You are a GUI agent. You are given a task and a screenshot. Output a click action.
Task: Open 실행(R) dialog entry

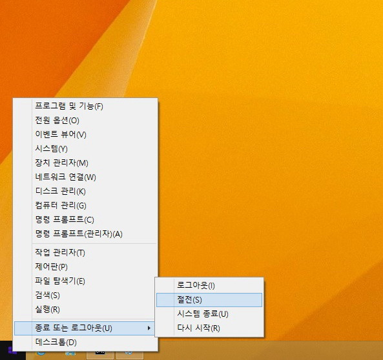[85, 310]
